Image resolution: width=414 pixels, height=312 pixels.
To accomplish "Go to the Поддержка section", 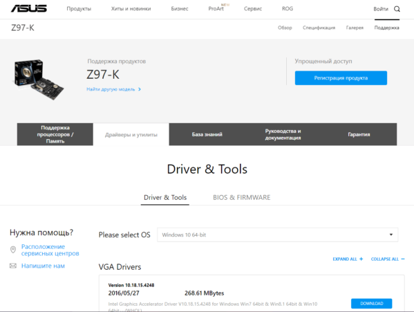I will point(387,28).
